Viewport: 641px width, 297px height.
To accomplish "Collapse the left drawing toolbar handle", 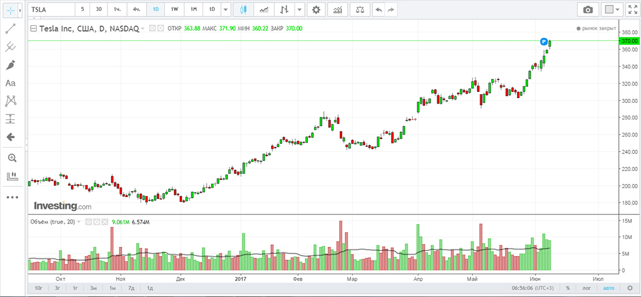I will click(x=26, y=145).
